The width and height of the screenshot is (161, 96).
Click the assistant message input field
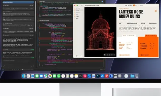[18, 60]
